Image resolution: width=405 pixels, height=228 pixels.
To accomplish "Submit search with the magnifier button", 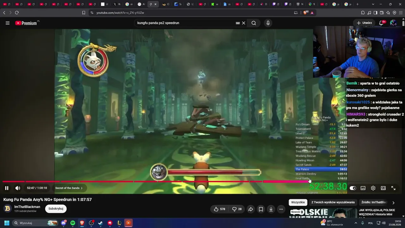I will pyautogui.click(x=254, y=23).
